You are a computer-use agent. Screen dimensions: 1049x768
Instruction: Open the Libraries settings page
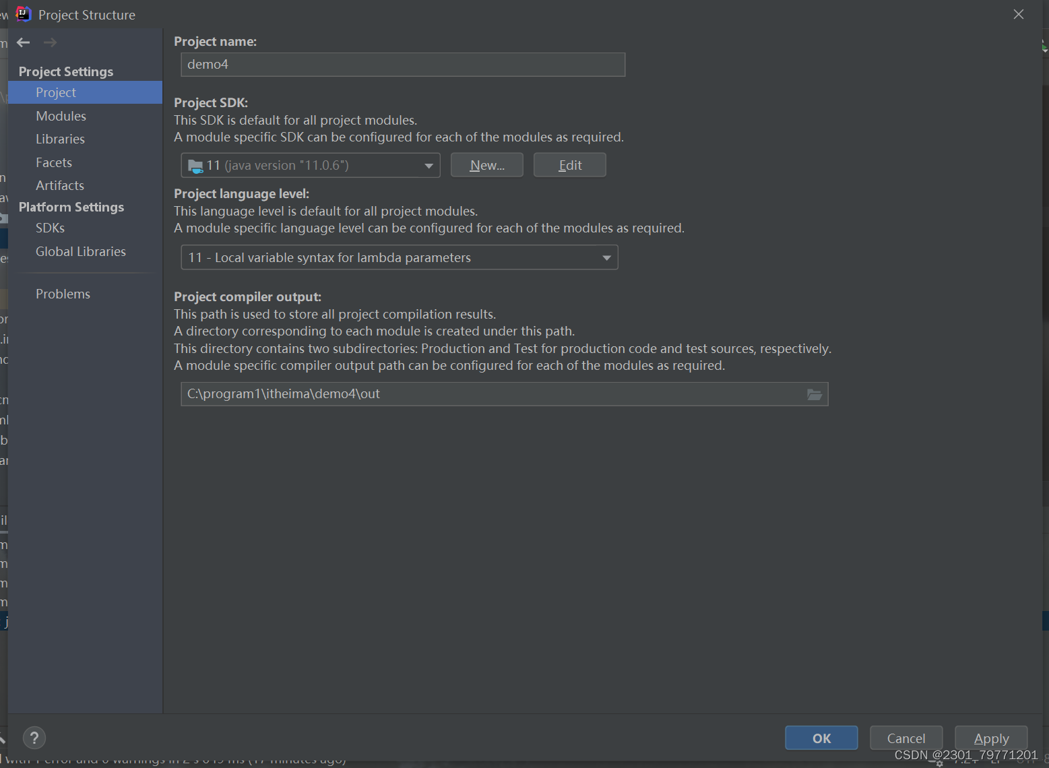[x=60, y=139]
